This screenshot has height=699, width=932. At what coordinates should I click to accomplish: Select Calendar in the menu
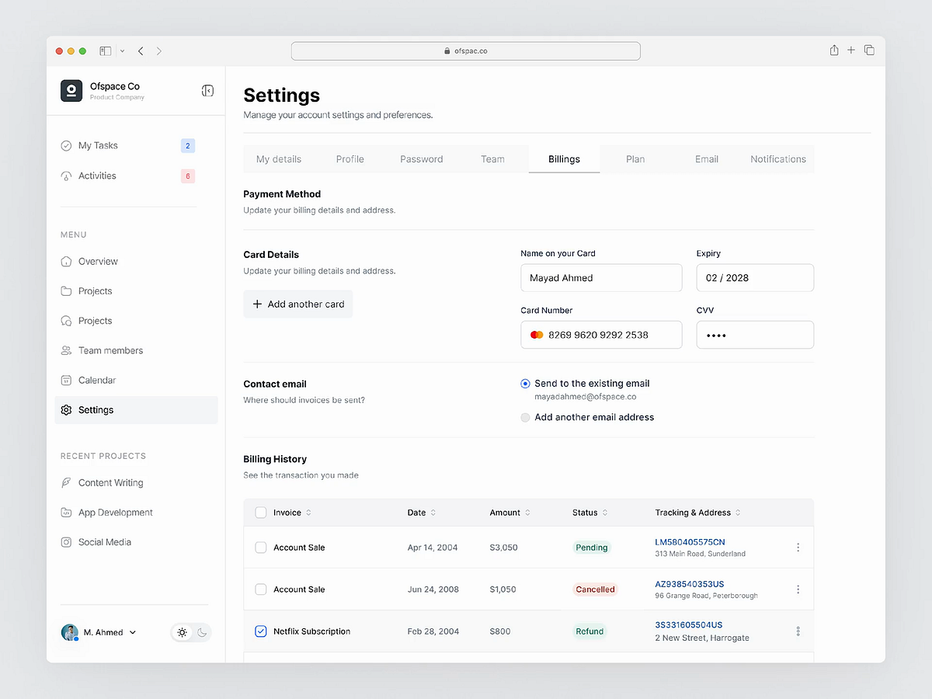[x=96, y=380]
